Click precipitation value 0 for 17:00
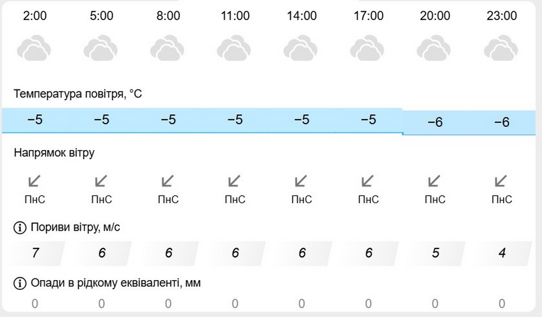 pyautogui.click(x=369, y=303)
